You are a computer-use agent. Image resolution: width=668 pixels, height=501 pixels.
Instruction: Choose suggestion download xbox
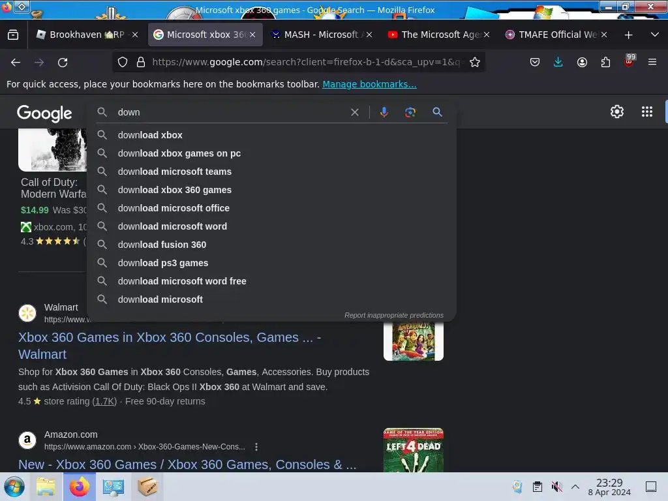(x=272, y=135)
